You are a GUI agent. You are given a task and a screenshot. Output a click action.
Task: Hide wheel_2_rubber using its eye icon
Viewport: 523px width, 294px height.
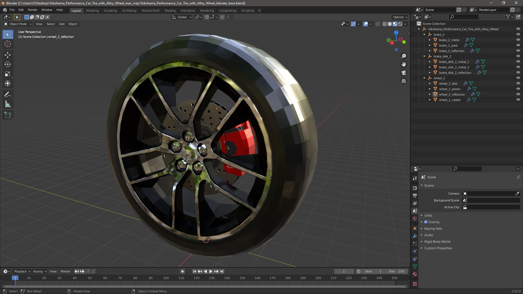click(x=518, y=100)
